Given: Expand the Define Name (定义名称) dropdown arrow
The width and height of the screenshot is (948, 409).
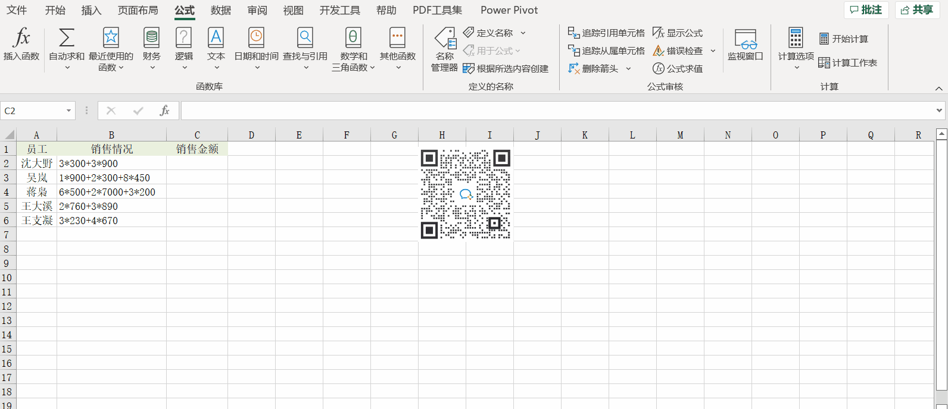Looking at the screenshot, I should coord(523,33).
